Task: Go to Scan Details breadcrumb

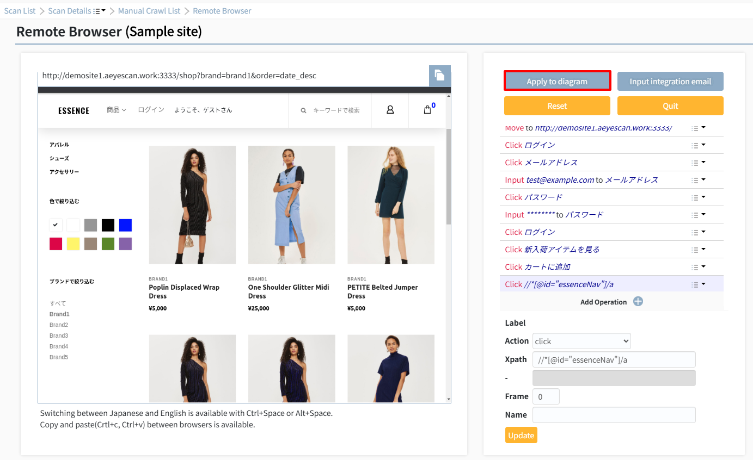Action: 70,11
